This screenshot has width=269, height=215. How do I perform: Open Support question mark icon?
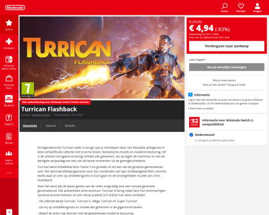[9, 119]
